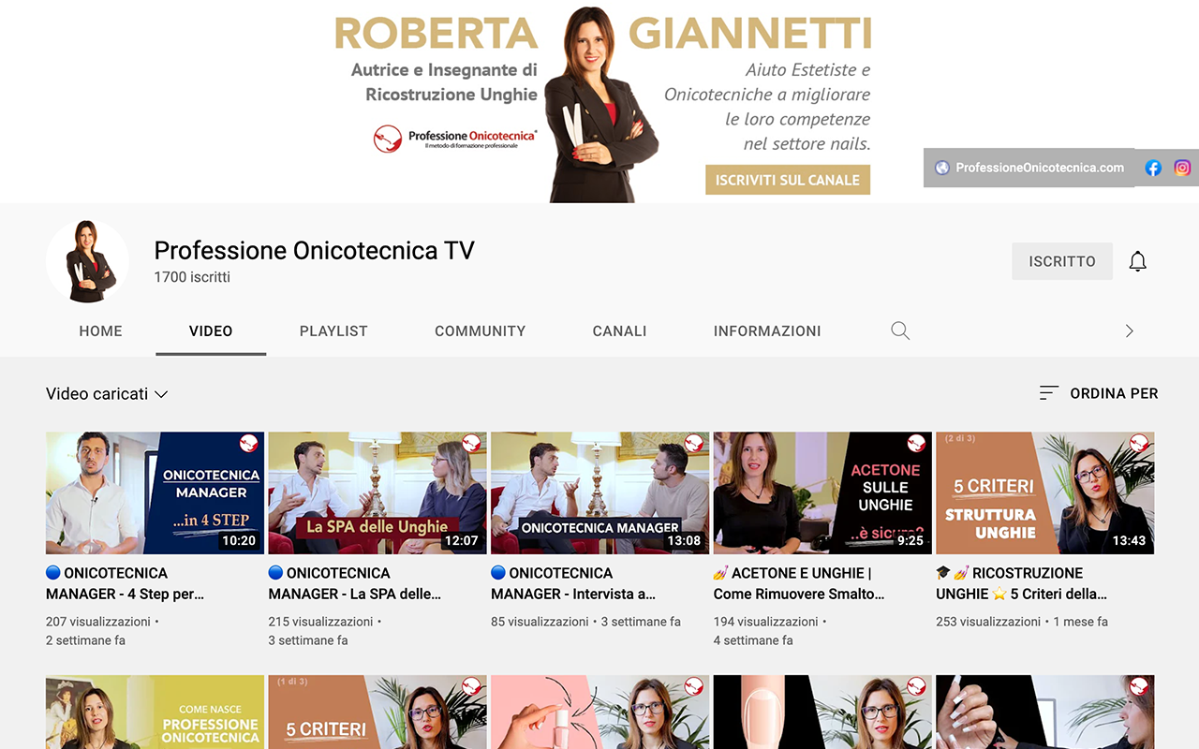The image size is (1199, 749).
Task: Open La SPA delle Unghie video title
Action: pos(355,583)
